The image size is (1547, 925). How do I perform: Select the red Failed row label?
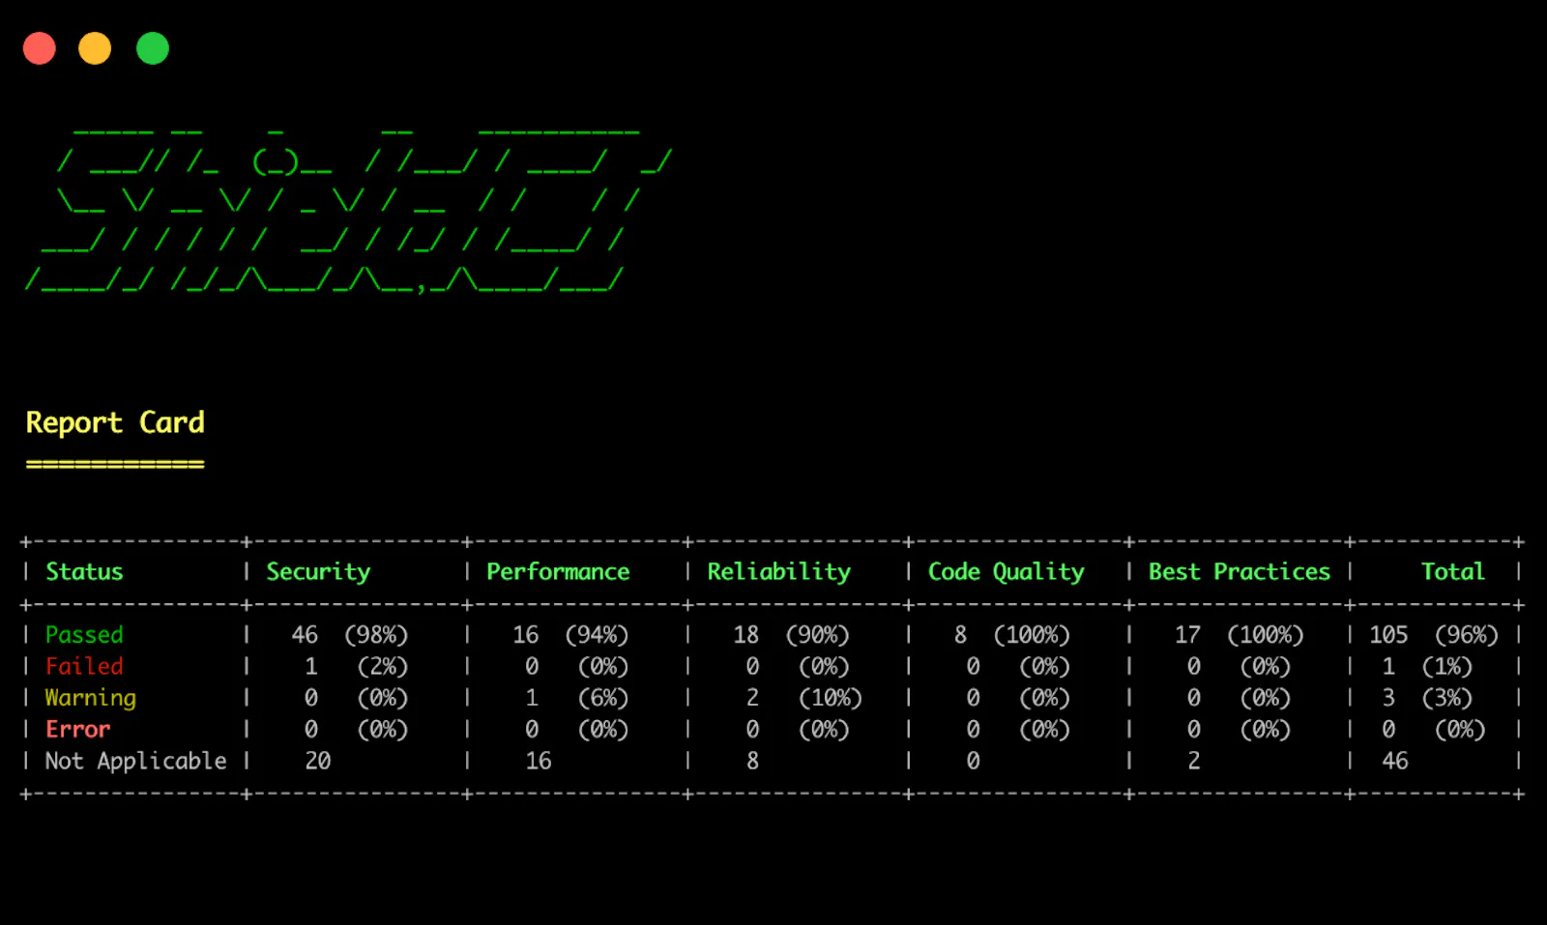(84, 666)
